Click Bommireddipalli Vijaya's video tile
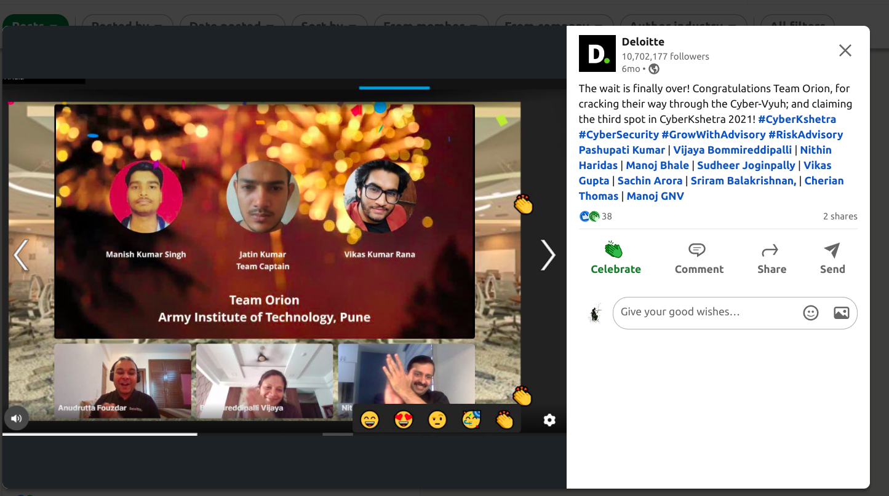 (x=265, y=381)
